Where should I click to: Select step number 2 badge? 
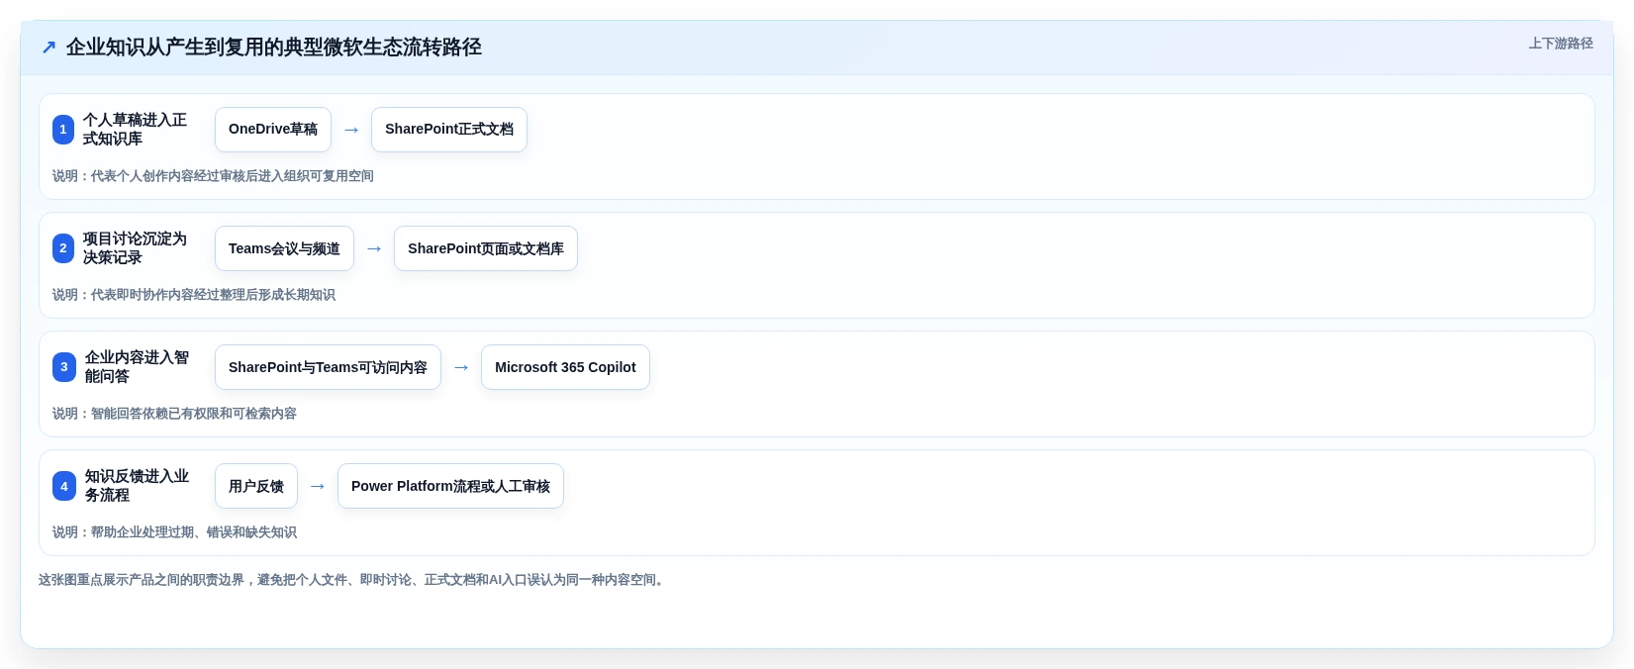(x=63, y=248)
